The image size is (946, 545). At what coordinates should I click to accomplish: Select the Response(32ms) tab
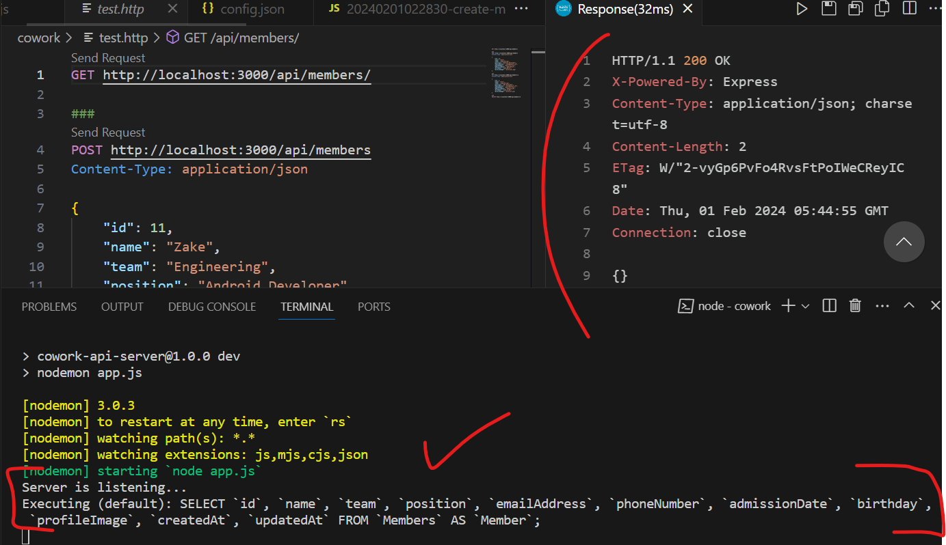click(625, 9)
